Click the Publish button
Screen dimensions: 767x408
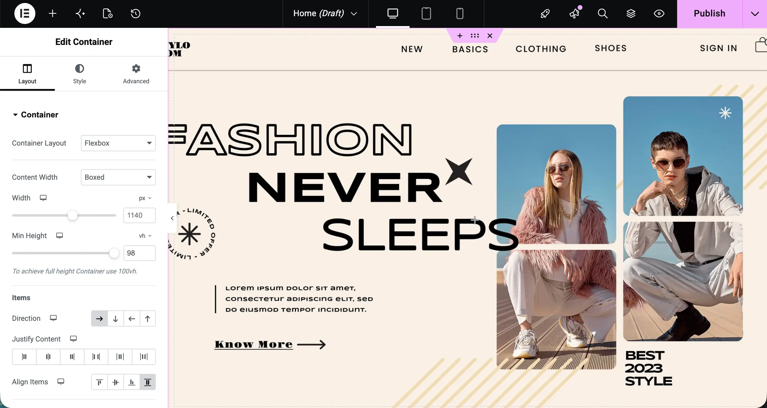[x=709, y=13]
